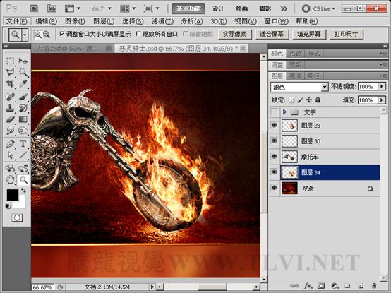Select the Pen tool
The height and width of the screenshot is (293, 391).
(10, 144)
